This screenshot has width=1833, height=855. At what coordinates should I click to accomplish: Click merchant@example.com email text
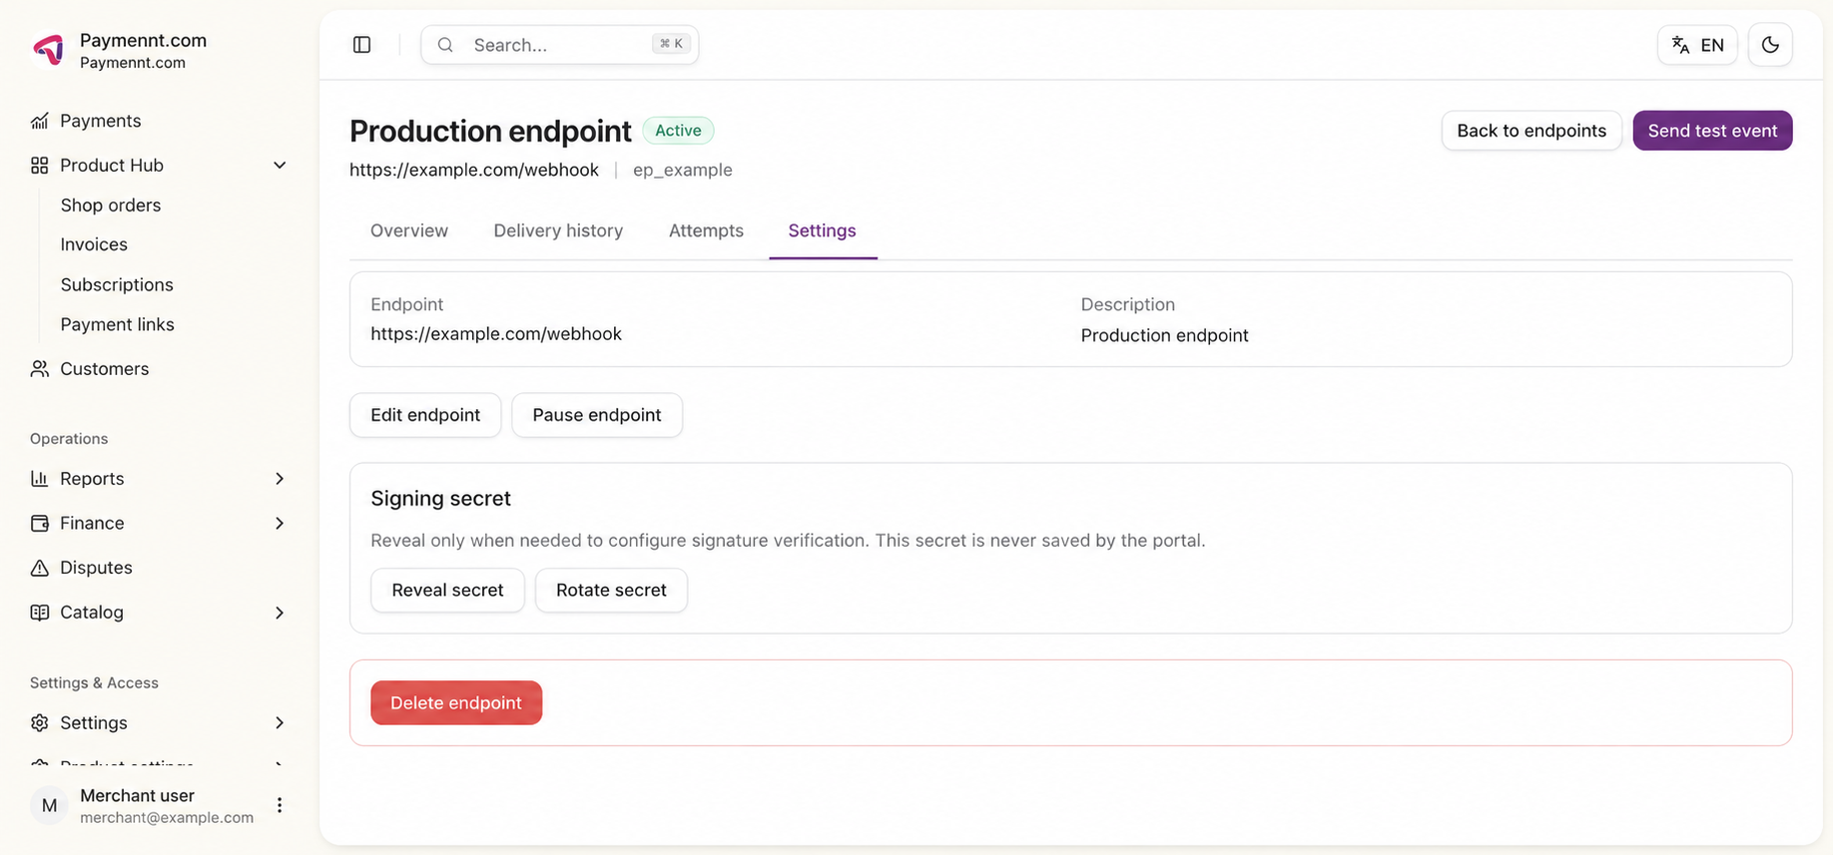(167, 818)
